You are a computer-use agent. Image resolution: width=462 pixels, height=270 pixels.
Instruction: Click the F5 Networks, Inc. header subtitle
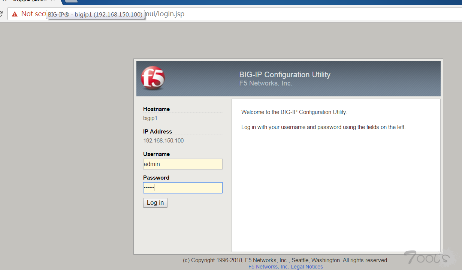[266, 83]
